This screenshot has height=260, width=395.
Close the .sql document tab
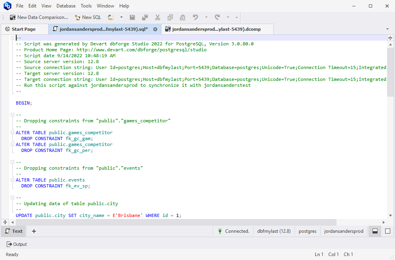[x=155, y=29]
